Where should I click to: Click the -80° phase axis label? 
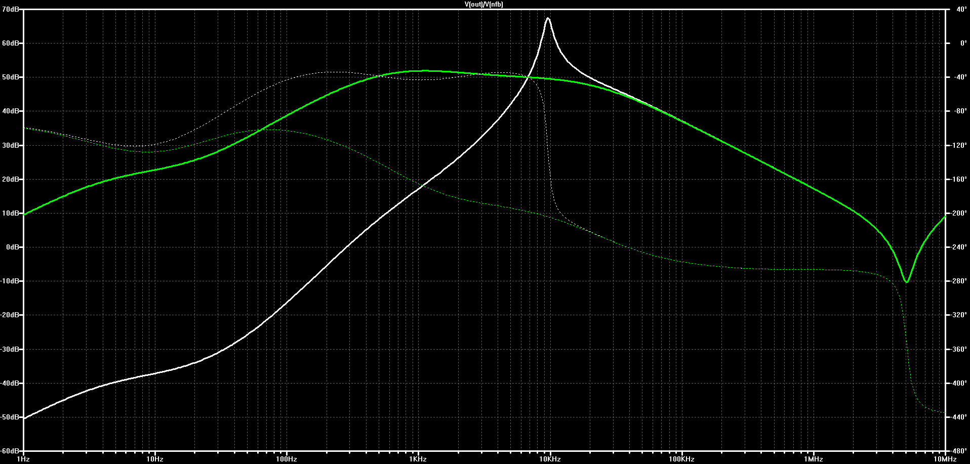click(x=960, y=111)
